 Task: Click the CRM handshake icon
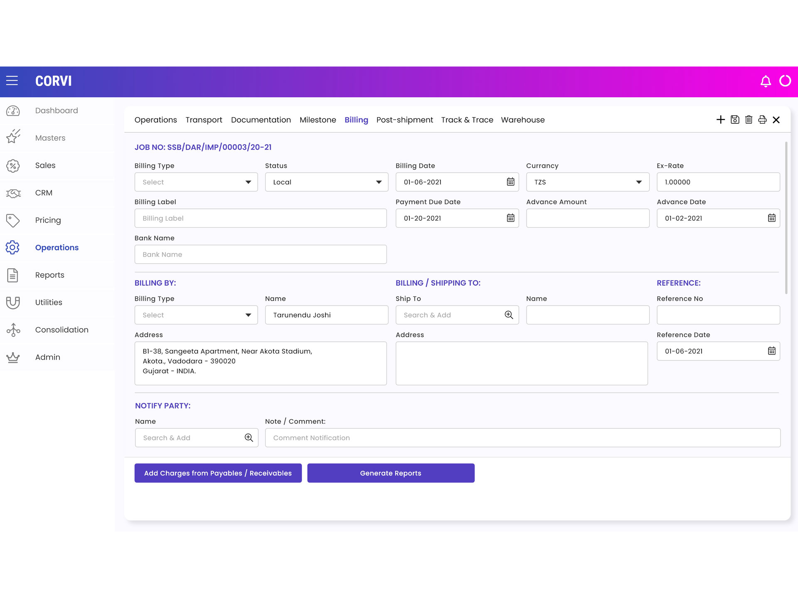coord(13,193)
